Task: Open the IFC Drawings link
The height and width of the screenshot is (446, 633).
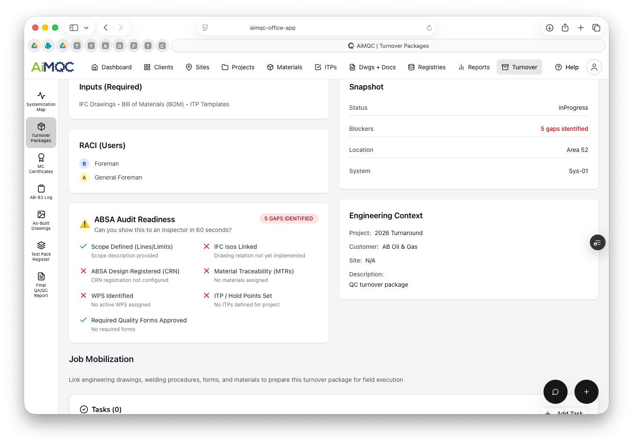Action: (x=97, y=104)
